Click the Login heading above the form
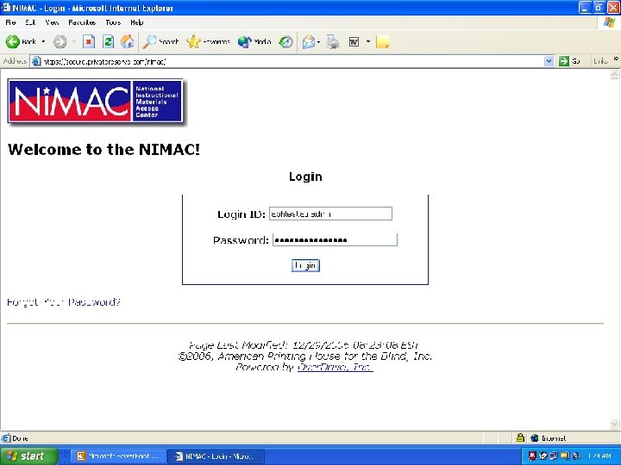Image resolution: width=621 pixels, height=465 pixels. [x=305, y=177]
